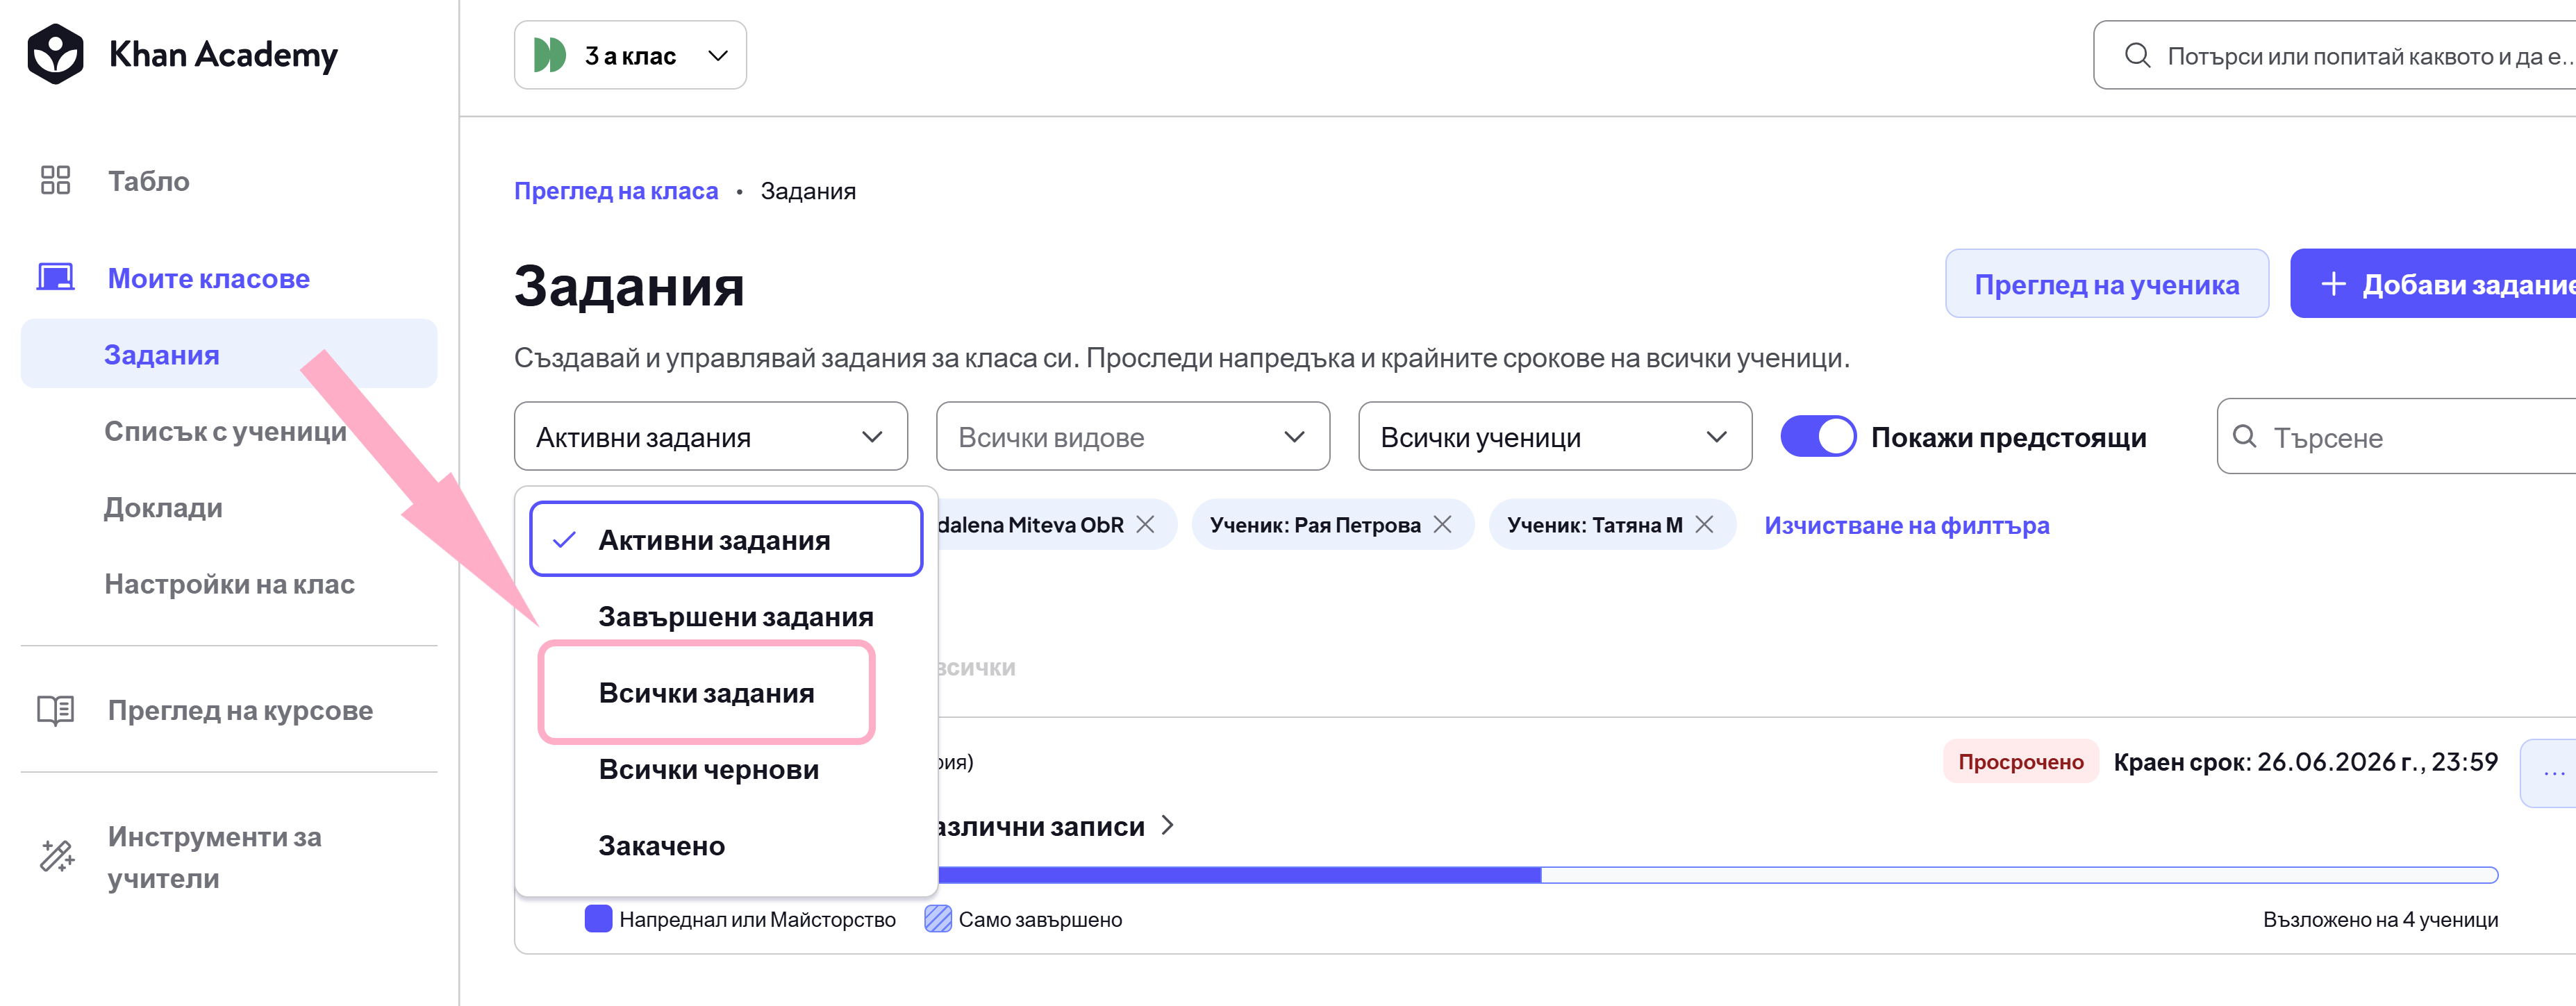Click the Преглед на класа breadcrumb link
The image size is (2576, 1006).
tap(616, 190)
